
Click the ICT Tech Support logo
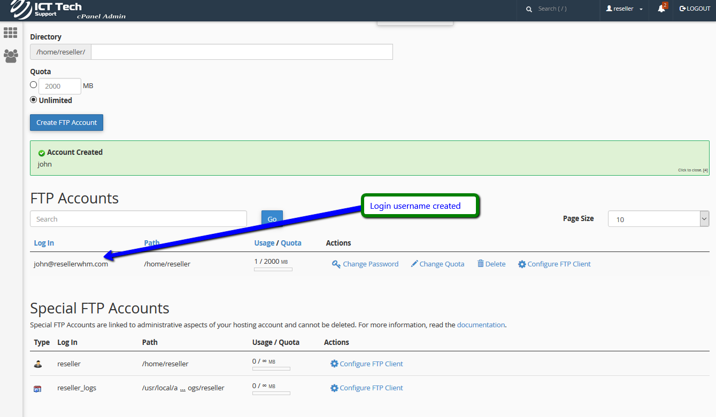click(45, 10)
